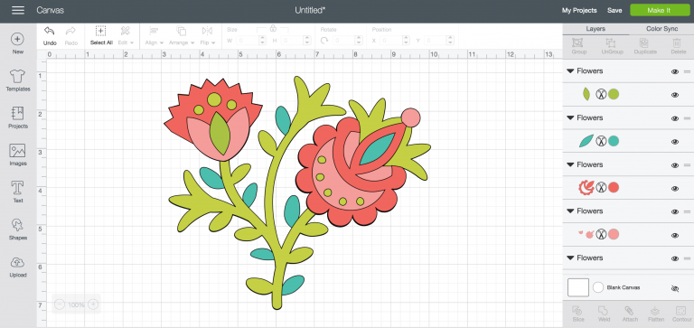This screenshot has height=328, width=694.
Task: Show the Blank Canvas using the crossed eye
Action: [x=675, y=288]
